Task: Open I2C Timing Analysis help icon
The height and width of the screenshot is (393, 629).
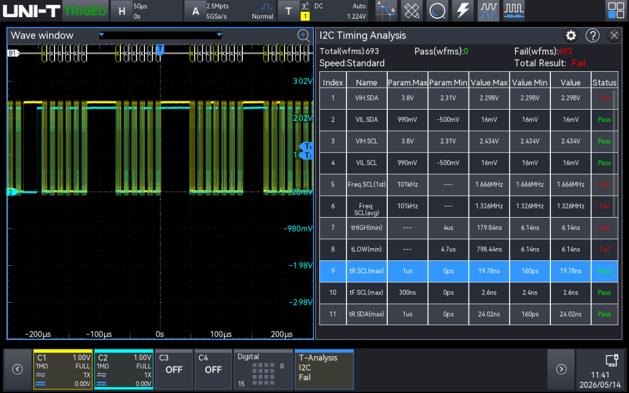Action: (593, 36)
